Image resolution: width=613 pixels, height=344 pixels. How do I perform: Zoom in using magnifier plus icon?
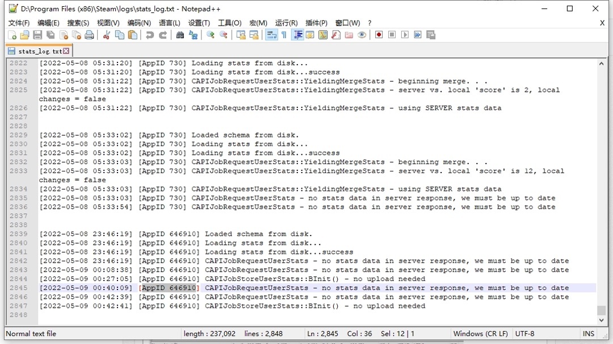point(211,35)
